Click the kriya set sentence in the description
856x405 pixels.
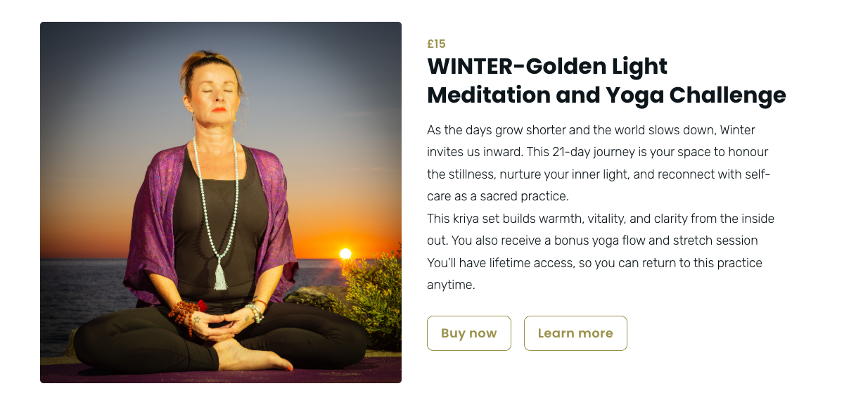pos(601,218)
